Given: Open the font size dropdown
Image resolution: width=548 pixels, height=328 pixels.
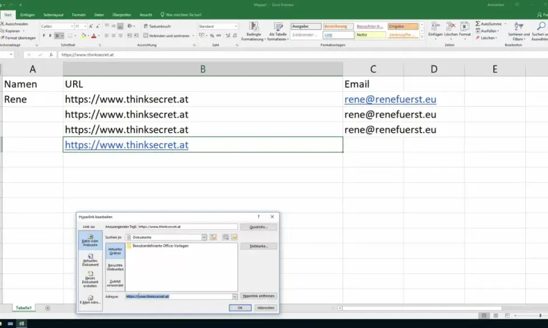Looking at the screenshot, I should click(x=85, y=26).
